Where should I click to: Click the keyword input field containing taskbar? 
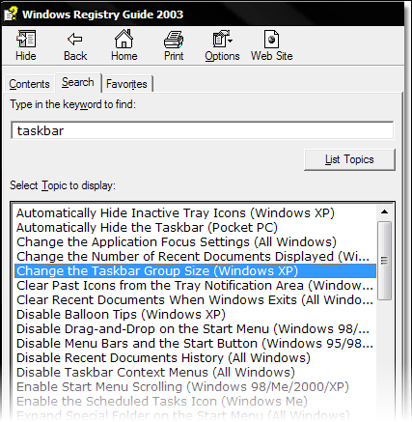pos(202,130)
